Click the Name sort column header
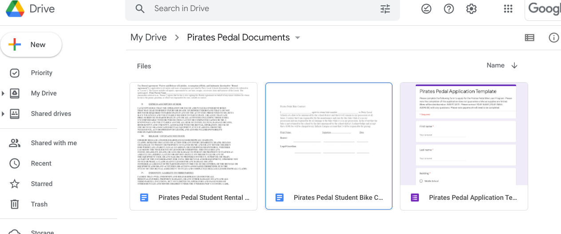Viewport: 561px width, 234px height. point(495,66)
